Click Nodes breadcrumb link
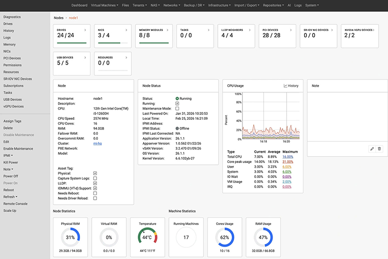The image size is (388, 259). 59,18
